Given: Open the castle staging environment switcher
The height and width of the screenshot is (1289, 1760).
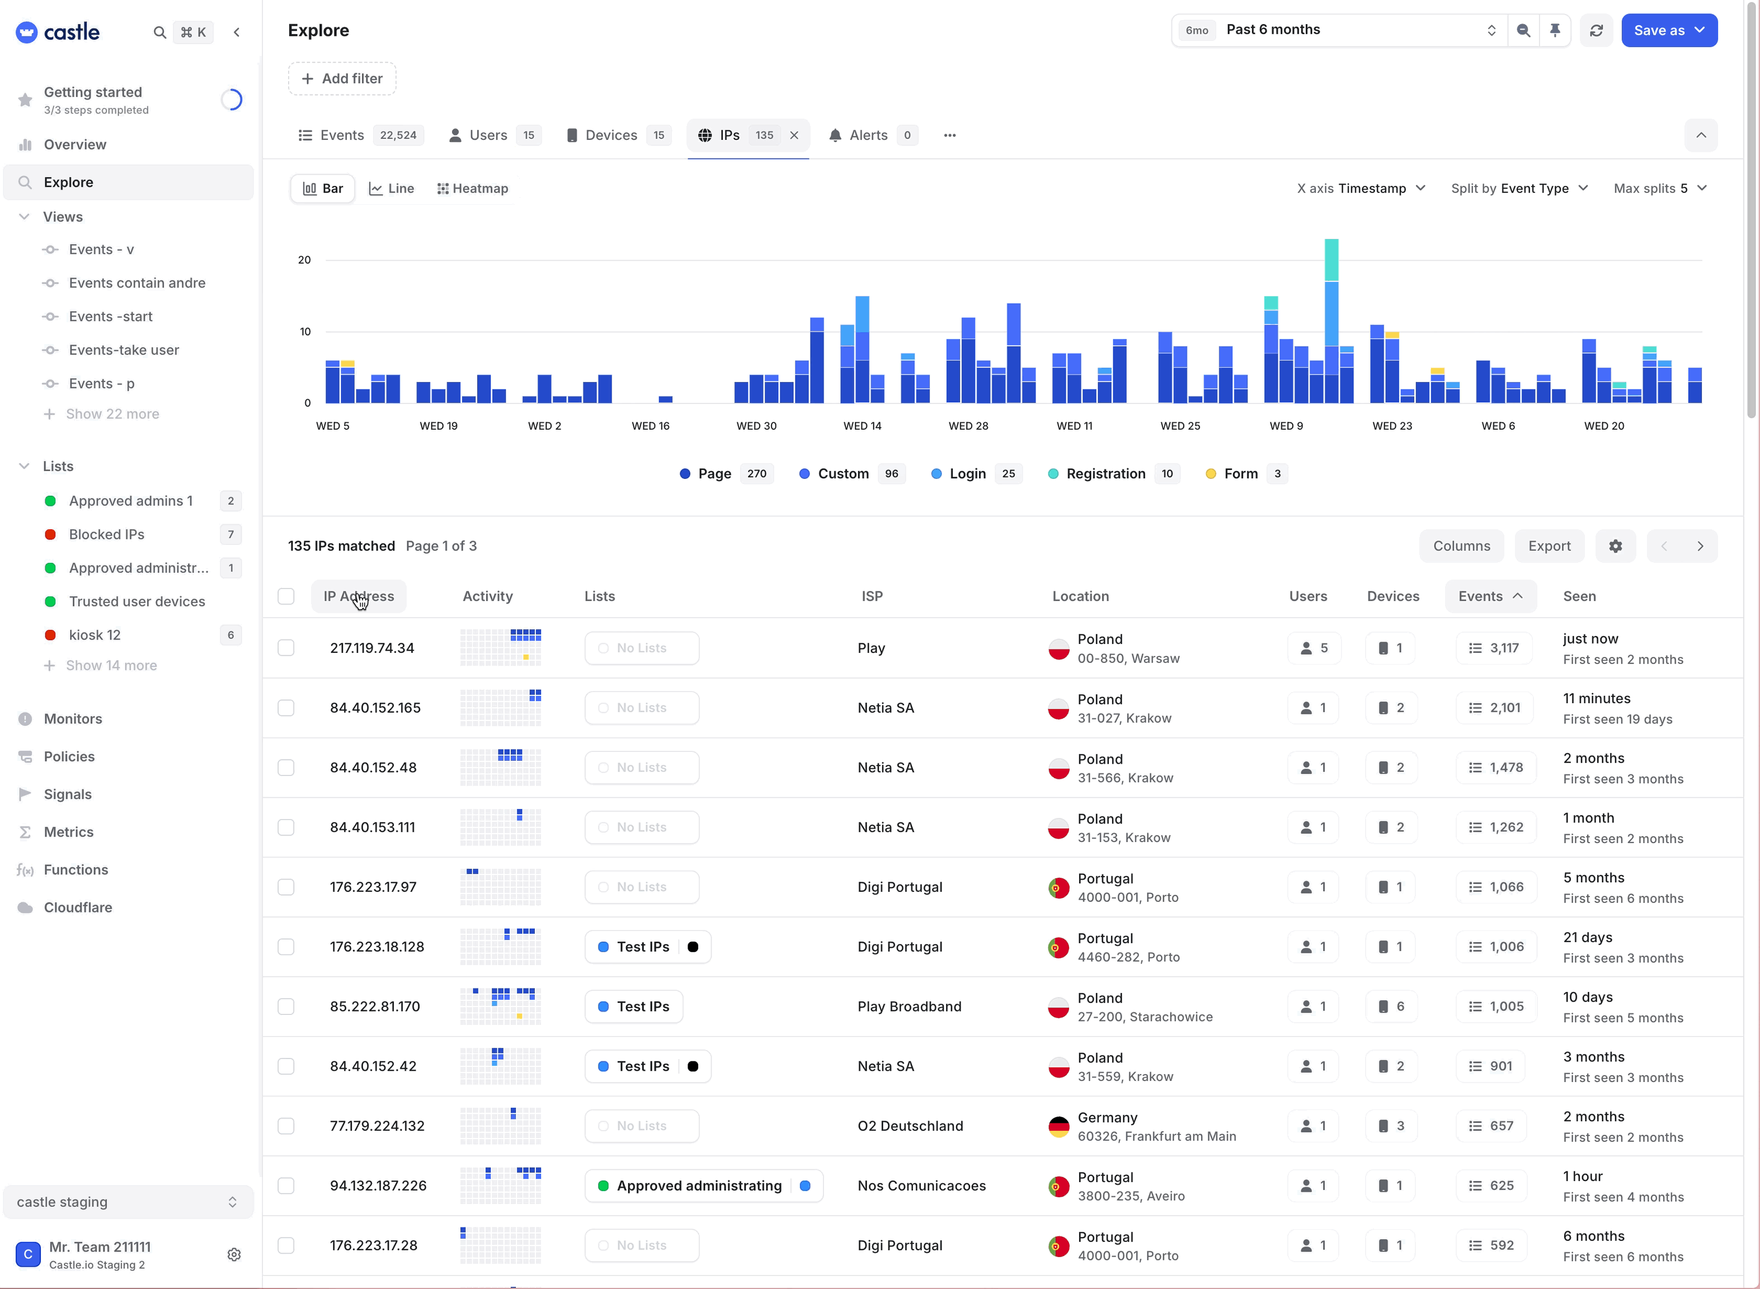Looking at the screenshot, I should click(128, 1202).
